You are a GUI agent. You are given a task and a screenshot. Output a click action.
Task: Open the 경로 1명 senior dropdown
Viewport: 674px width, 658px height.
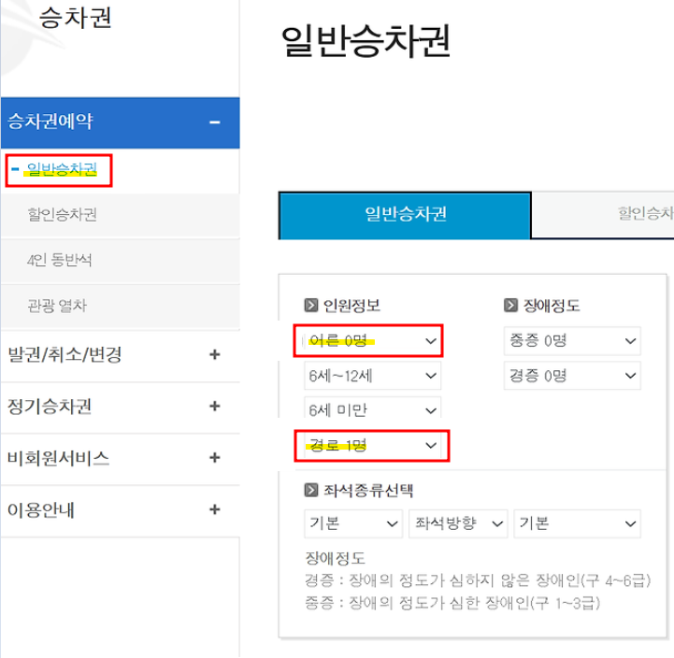tap(372, 445)
